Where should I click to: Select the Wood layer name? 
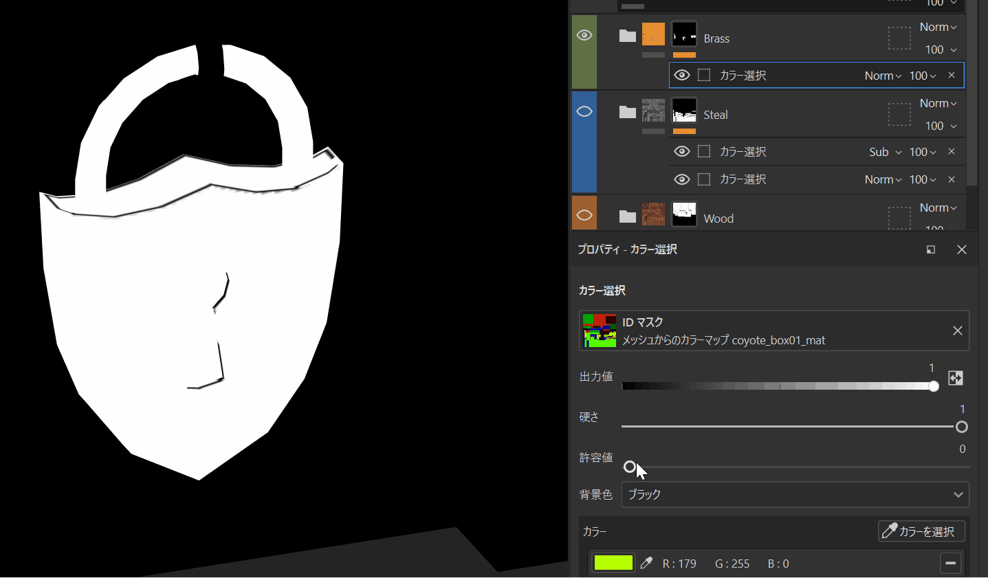[718, 219]
